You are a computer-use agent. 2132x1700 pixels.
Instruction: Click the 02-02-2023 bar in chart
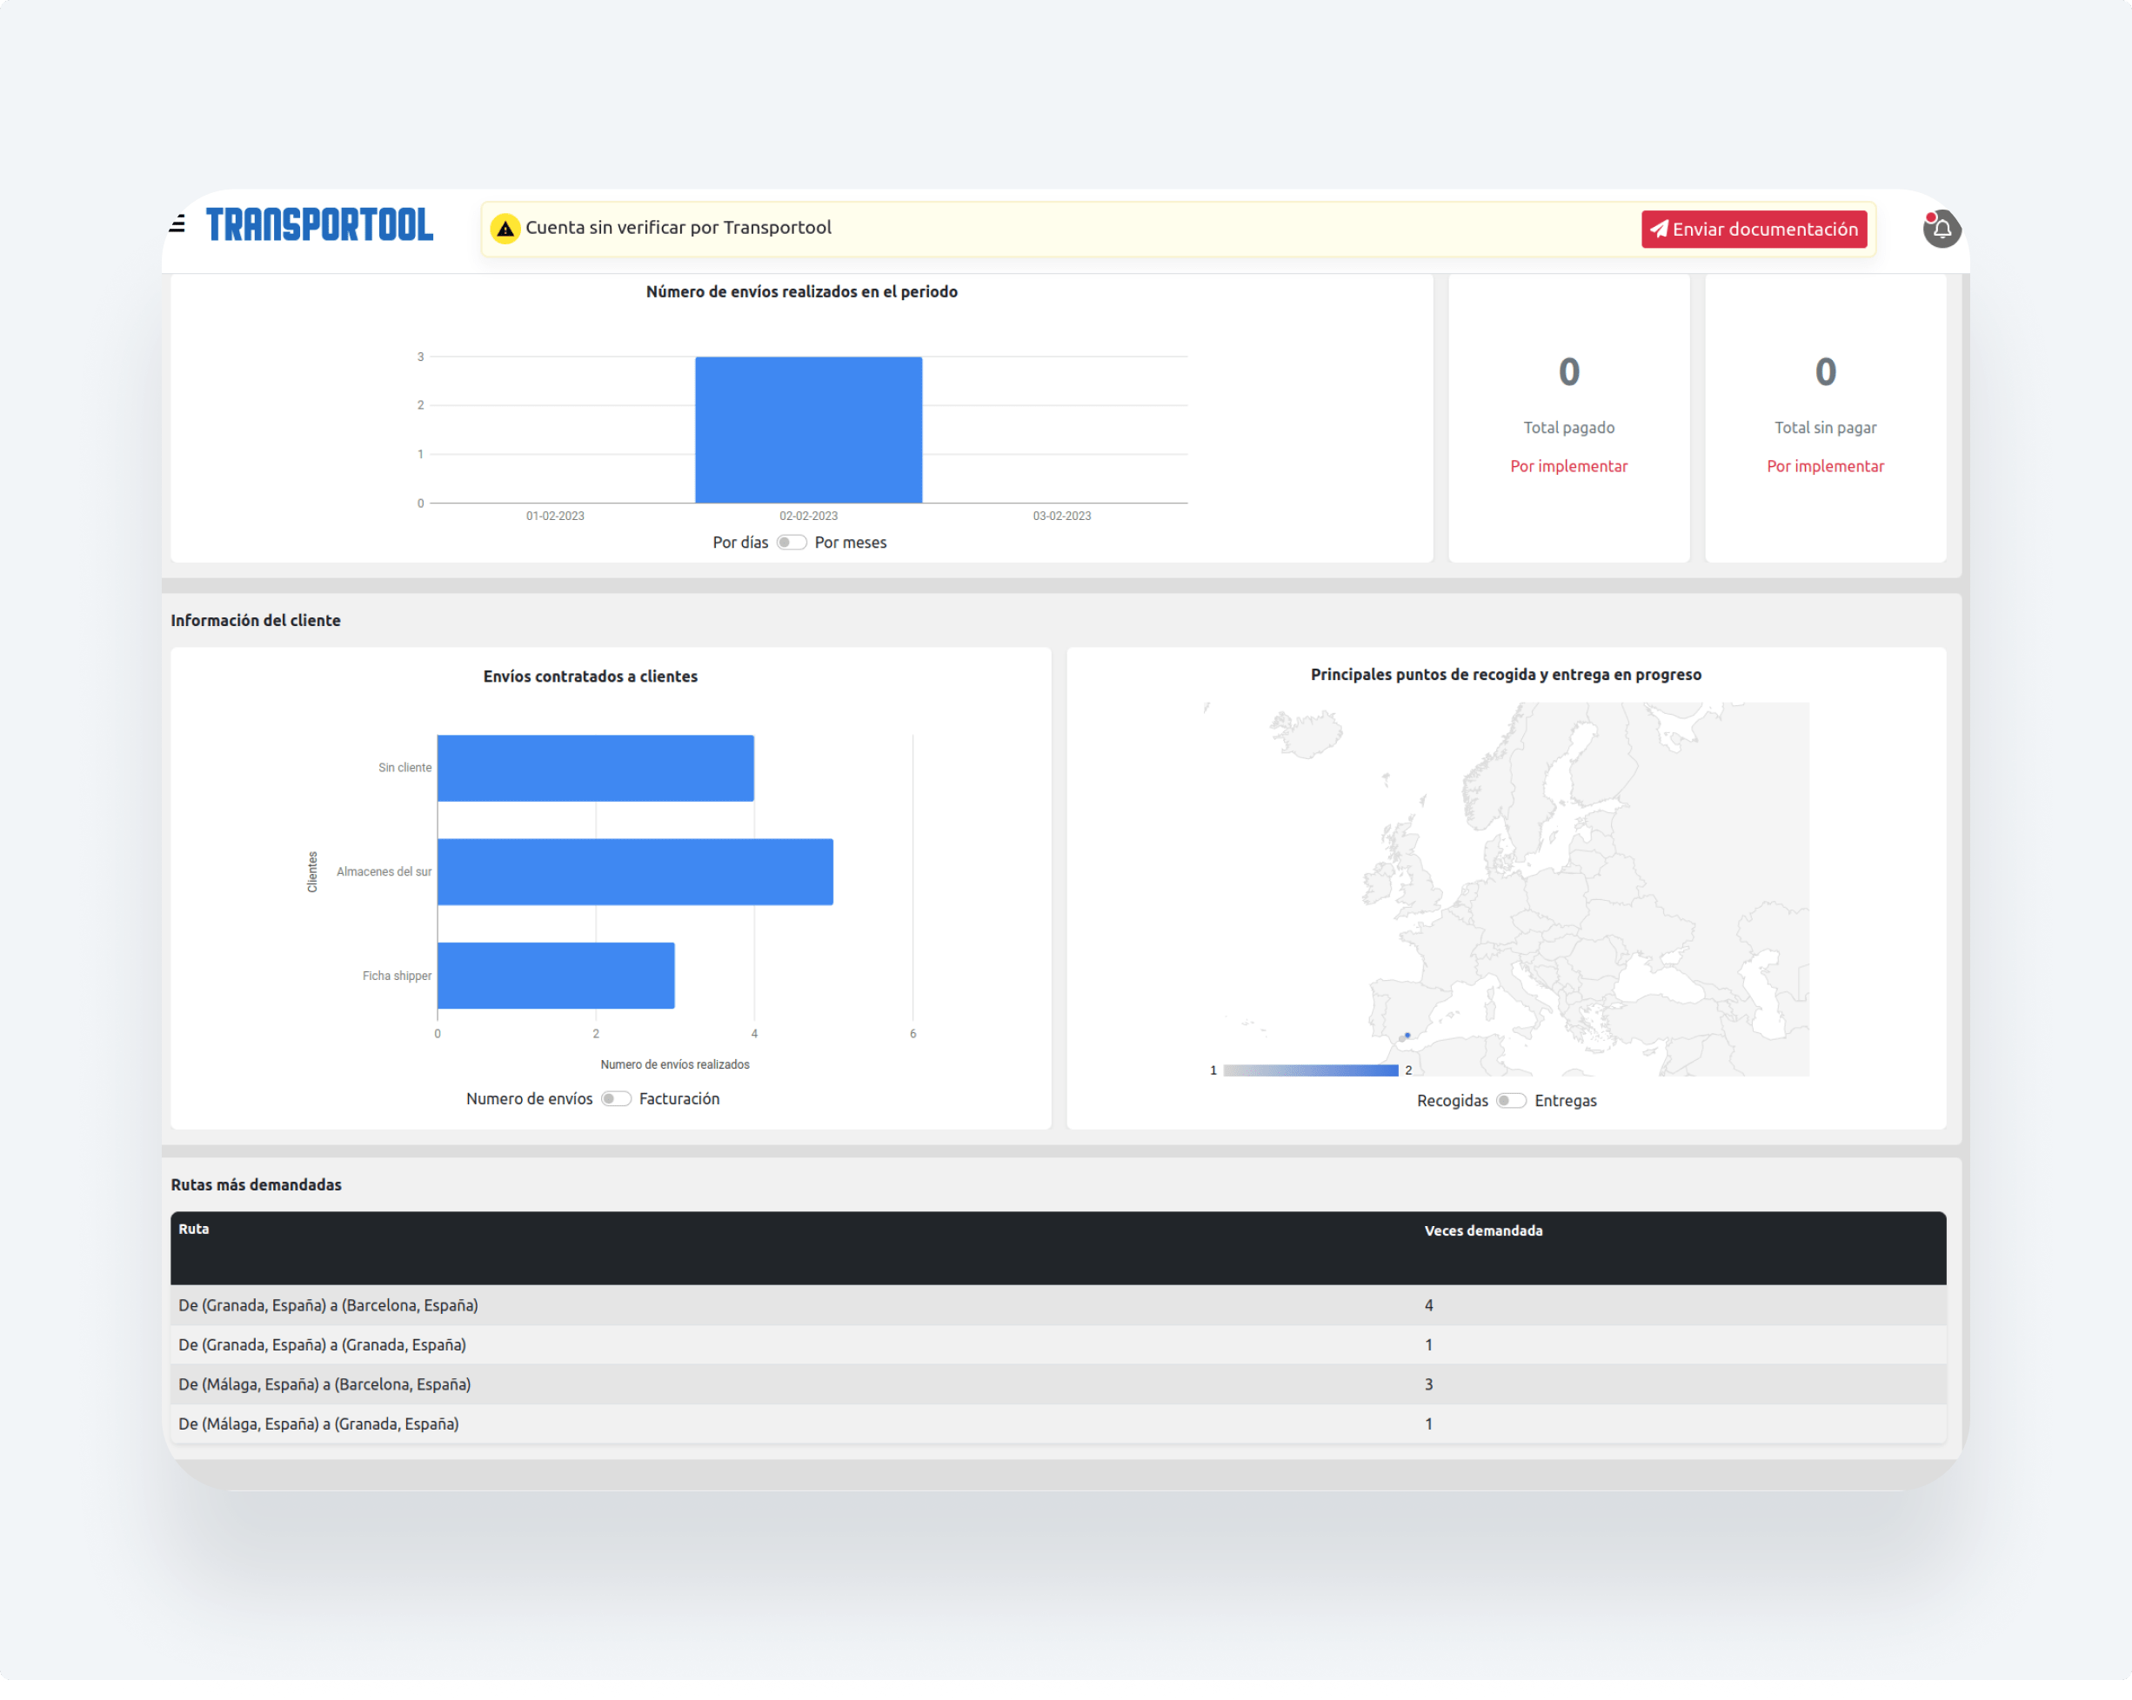point(808,430)
